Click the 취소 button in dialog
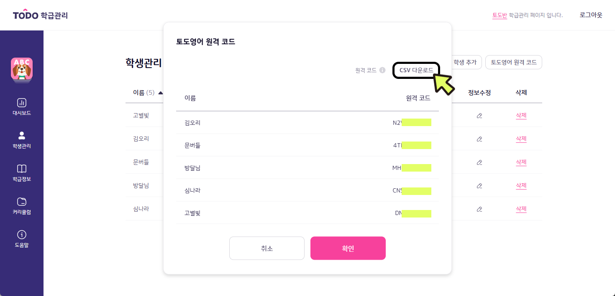Screen dimensions: 615x296 (267, 248)
